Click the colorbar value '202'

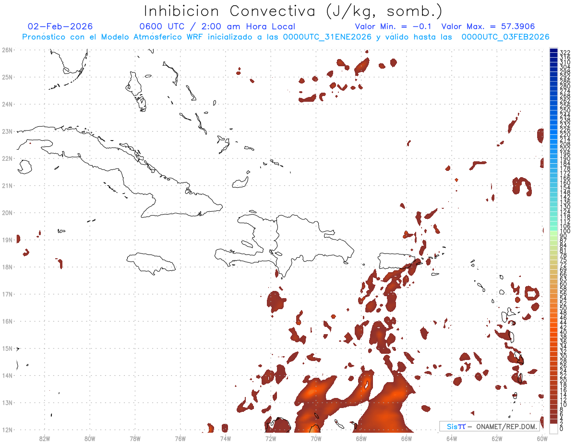click(565, 149)
